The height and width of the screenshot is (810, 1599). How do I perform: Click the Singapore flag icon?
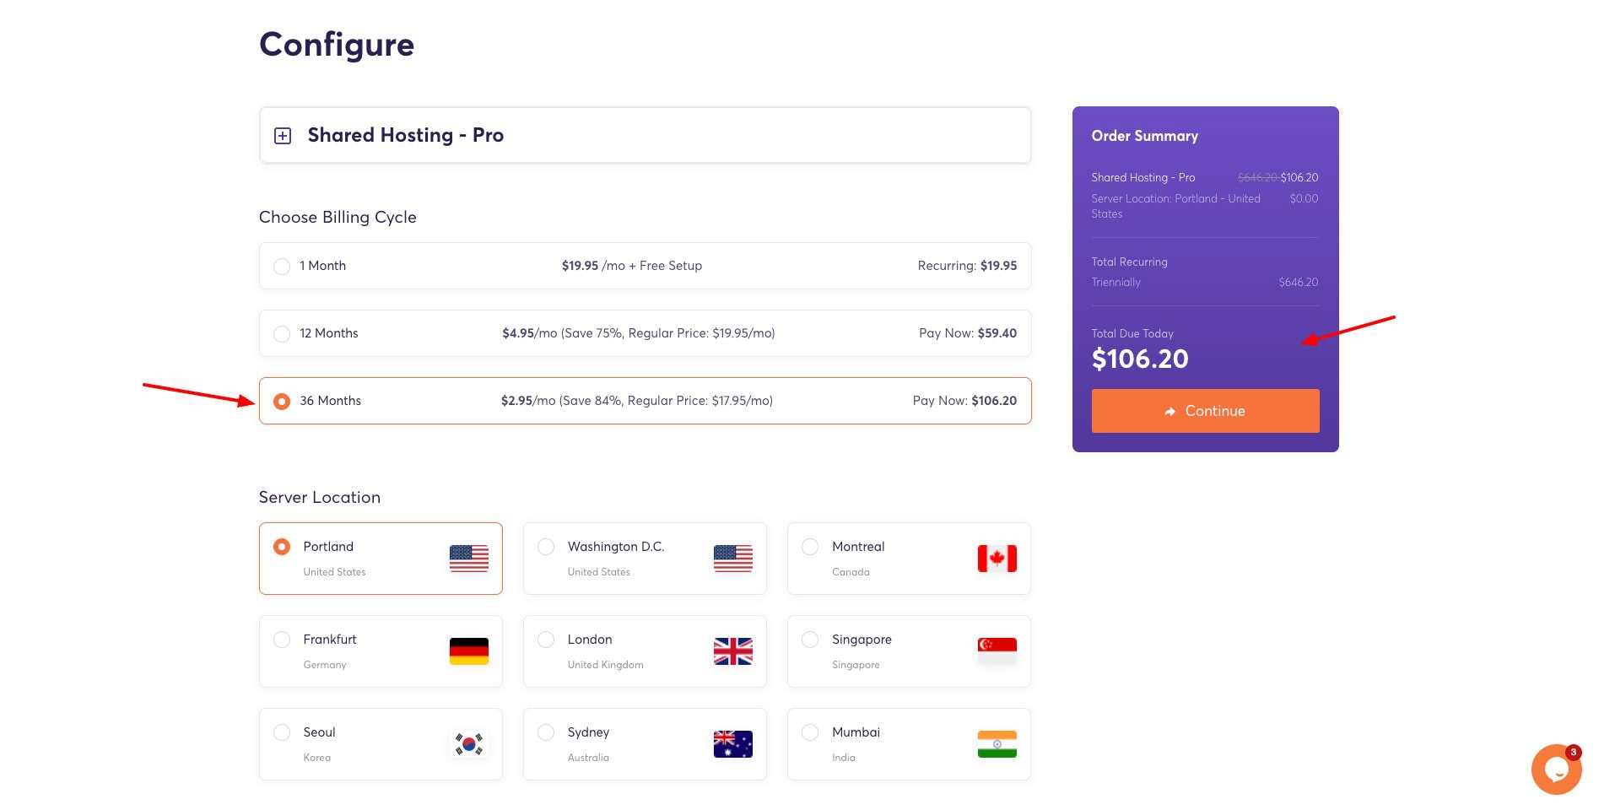pyautogui.click(x=997, y=650)
